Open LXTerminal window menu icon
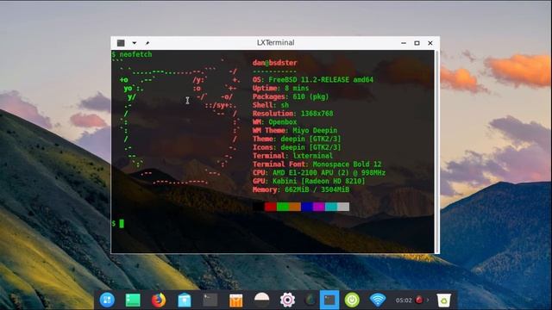552x310 pixels. coord(121,43)
